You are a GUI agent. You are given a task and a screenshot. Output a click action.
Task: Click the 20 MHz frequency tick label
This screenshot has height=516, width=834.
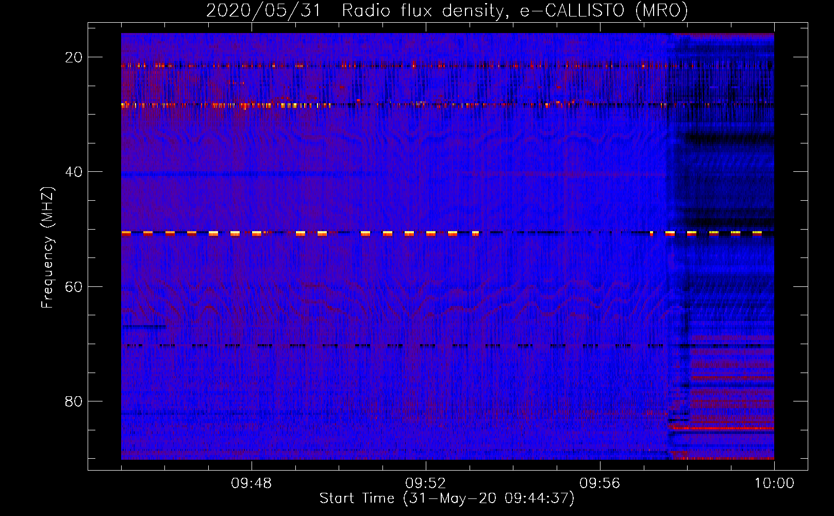click(74, 57)
